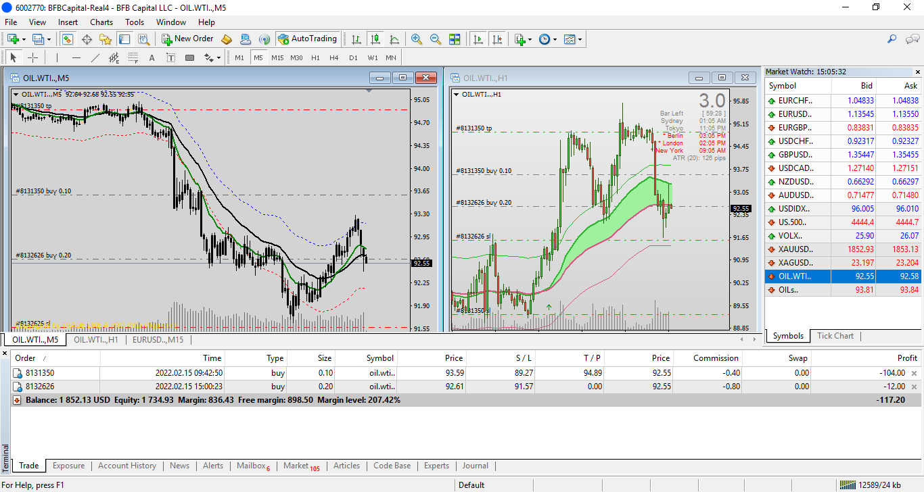Open the search magnifier icon

pos(892,39)
